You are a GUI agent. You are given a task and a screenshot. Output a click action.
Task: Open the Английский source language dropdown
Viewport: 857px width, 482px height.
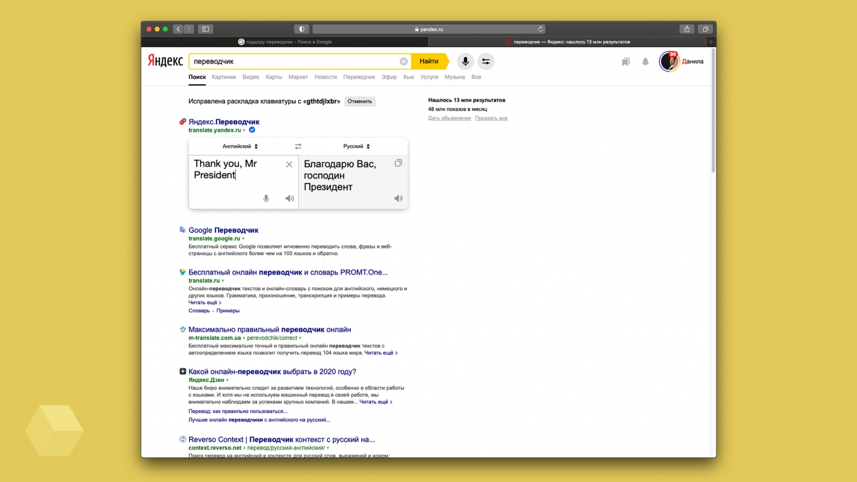pyautogui.click(x=240, y=146)
